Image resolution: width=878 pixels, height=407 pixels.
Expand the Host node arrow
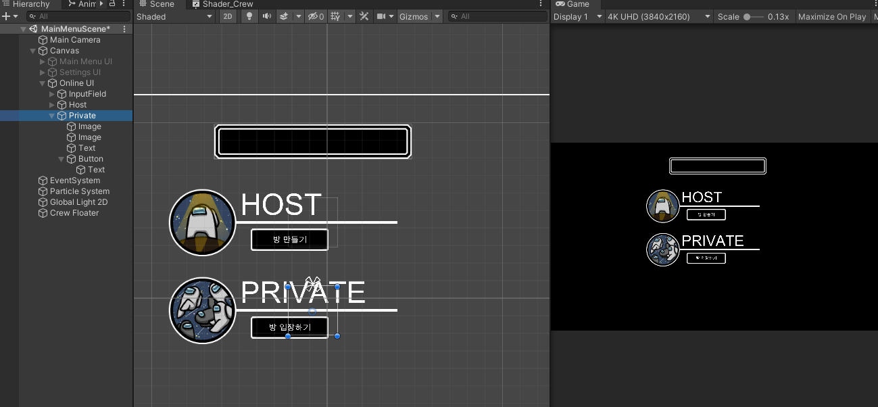pyautogui.click(x=52, y=105)
